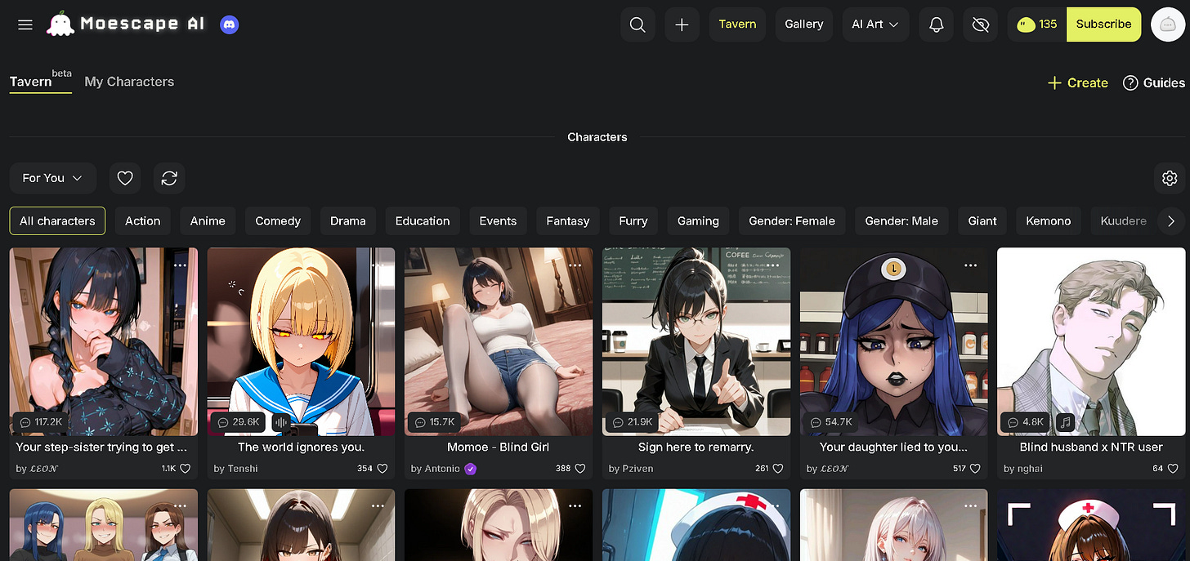The height and width of the screenshot is (561, 1190).
Task: Click the search magnifier icon
Action: (x=637, y=24)
